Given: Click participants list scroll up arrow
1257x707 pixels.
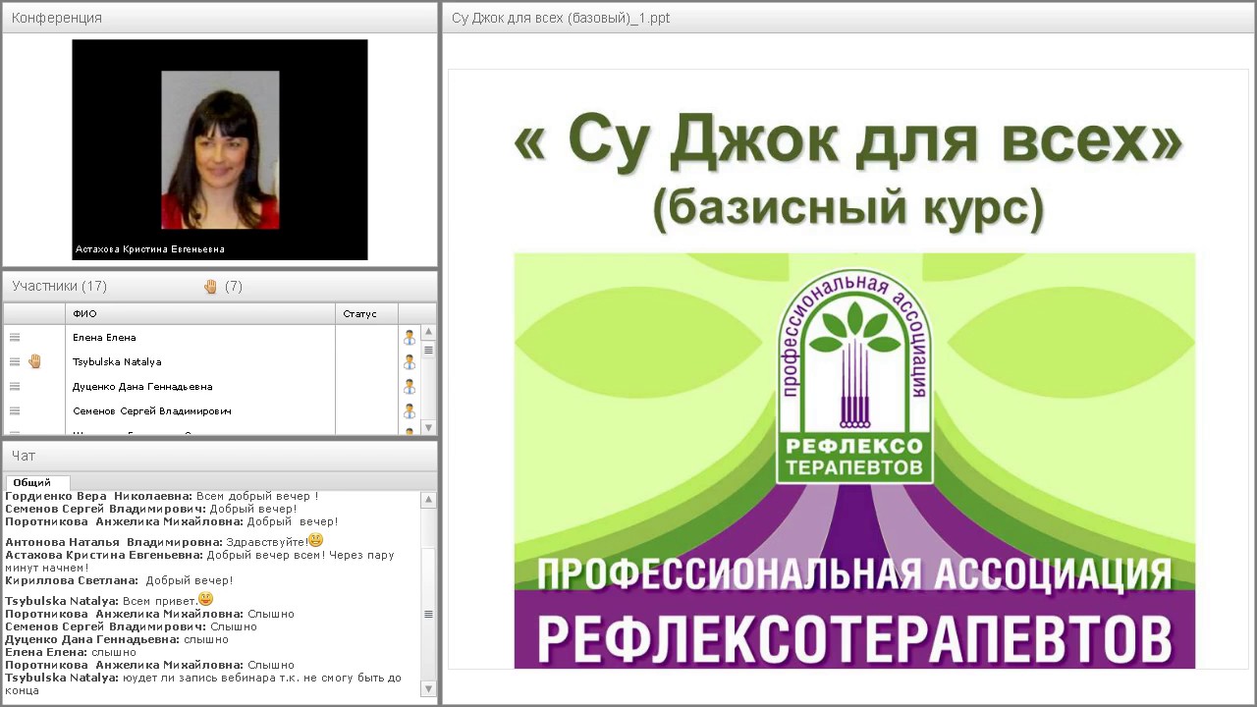Looking at the screenshot, I should tap(428, 332).
